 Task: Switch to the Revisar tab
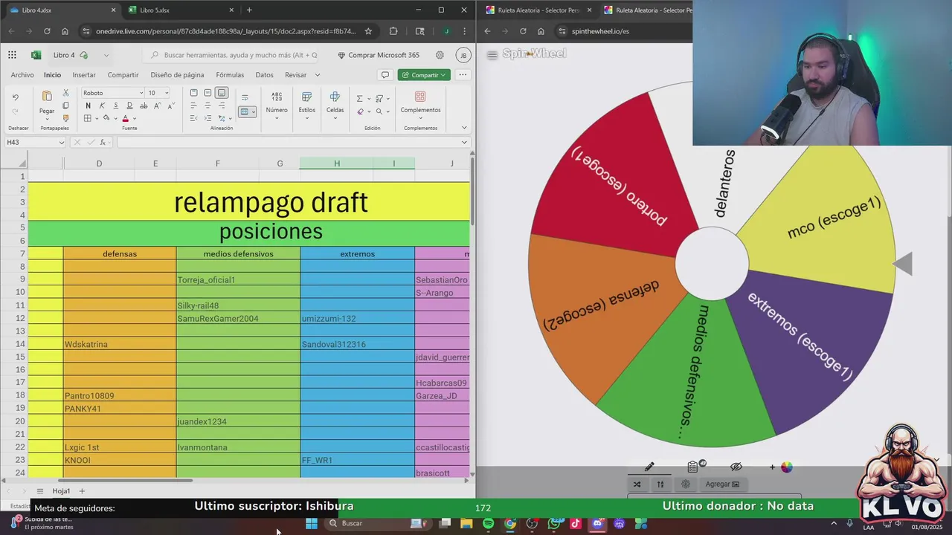295,75
